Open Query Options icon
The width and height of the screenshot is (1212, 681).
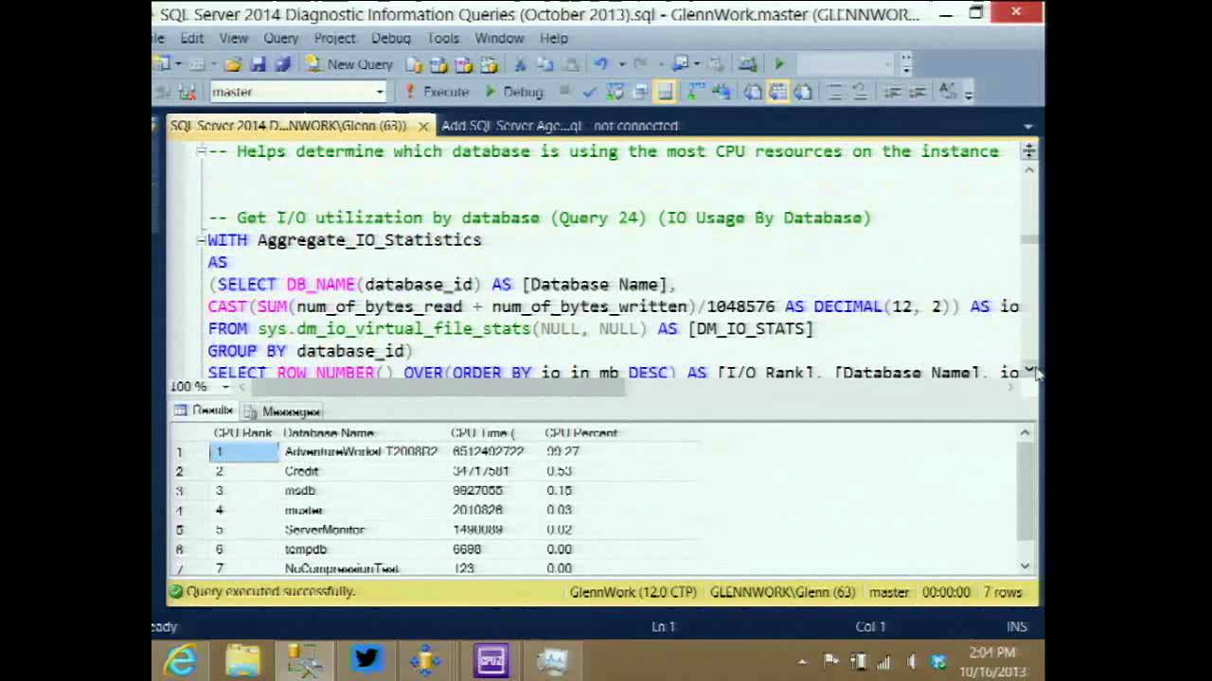click(x=640, y=92)
